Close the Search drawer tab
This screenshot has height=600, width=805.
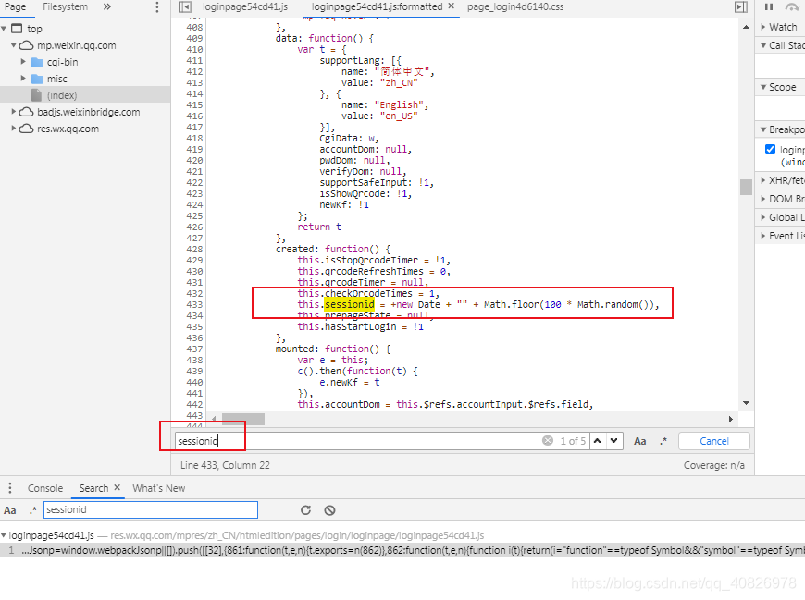[118, 488]
